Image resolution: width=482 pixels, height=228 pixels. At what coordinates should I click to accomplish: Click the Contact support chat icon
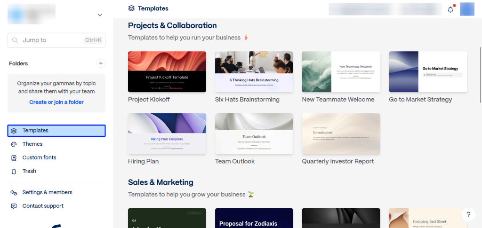pyautogui.click(x=14, y=206)
